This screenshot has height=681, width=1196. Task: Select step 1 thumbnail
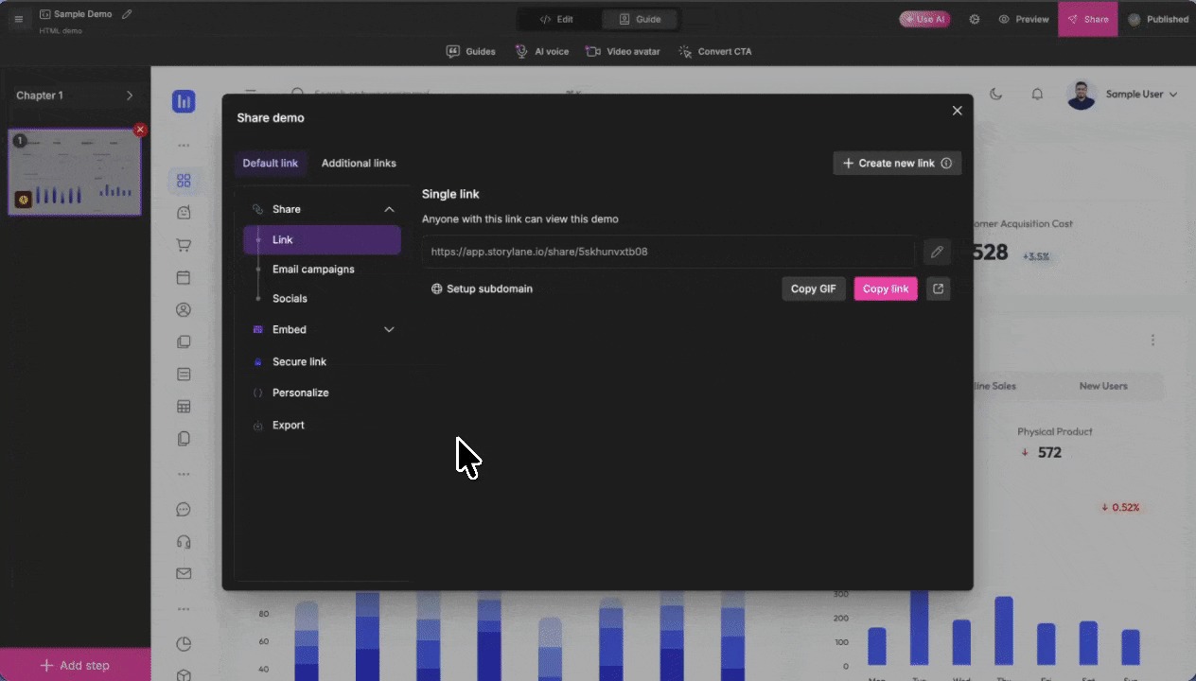click(x=75, y=172)
